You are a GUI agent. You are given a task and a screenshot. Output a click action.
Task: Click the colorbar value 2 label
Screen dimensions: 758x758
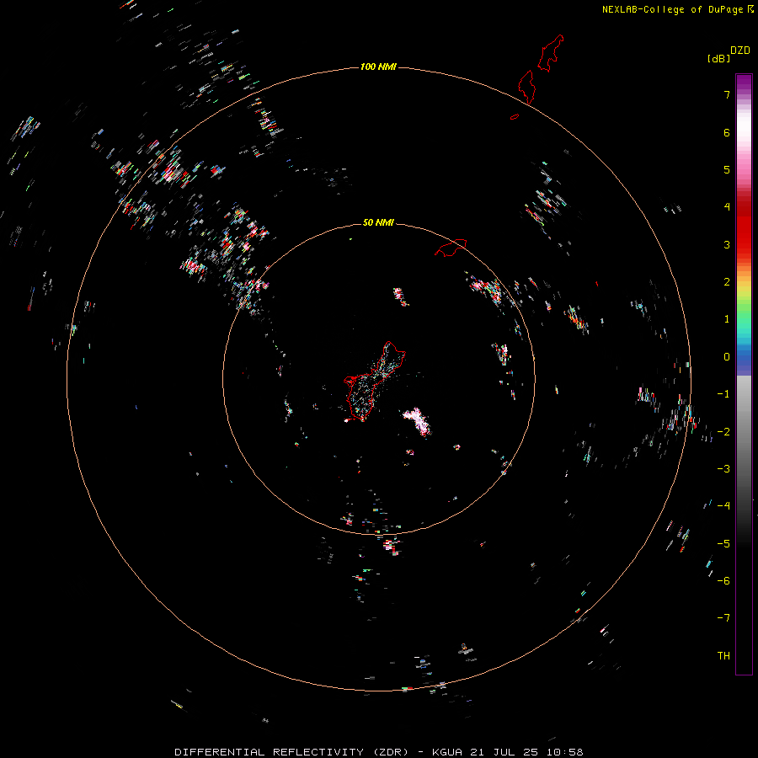click(727, 282)
